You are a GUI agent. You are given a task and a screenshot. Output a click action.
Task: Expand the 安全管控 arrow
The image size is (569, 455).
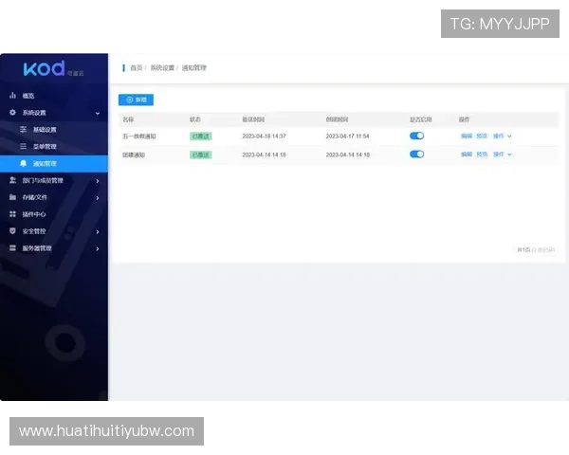pyautogui.click(x=98, y=231)
